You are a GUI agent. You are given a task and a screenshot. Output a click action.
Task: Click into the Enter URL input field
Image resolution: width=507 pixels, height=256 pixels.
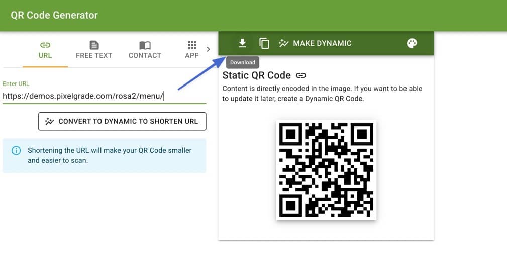pyautogui.click(x=104, y=96)
